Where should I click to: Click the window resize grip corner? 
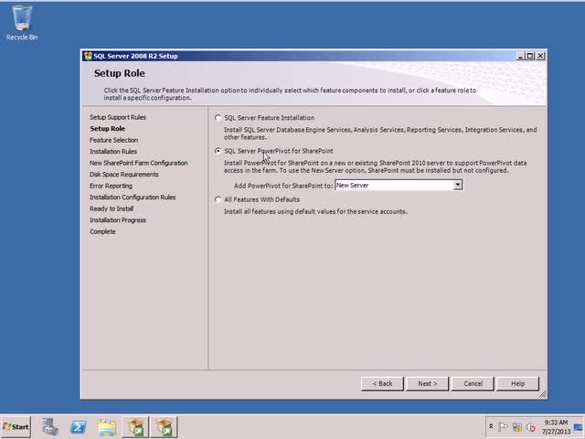click(543, 394)
